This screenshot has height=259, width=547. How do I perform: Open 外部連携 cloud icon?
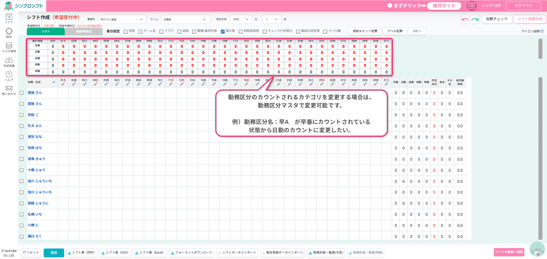coord(9,60)
